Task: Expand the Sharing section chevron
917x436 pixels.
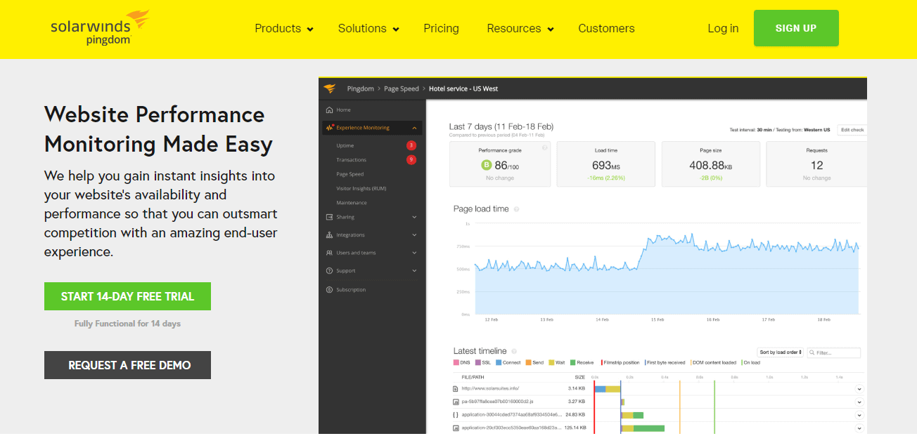Action: 414,217
